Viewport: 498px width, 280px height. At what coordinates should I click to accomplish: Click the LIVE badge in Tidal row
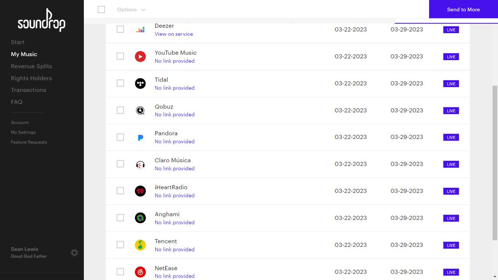click(x=451, y=84)
